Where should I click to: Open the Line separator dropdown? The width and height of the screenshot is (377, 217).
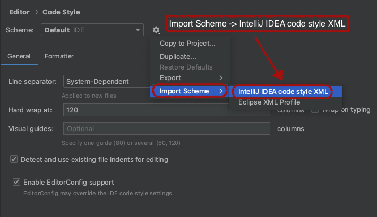tap(106, 82)
